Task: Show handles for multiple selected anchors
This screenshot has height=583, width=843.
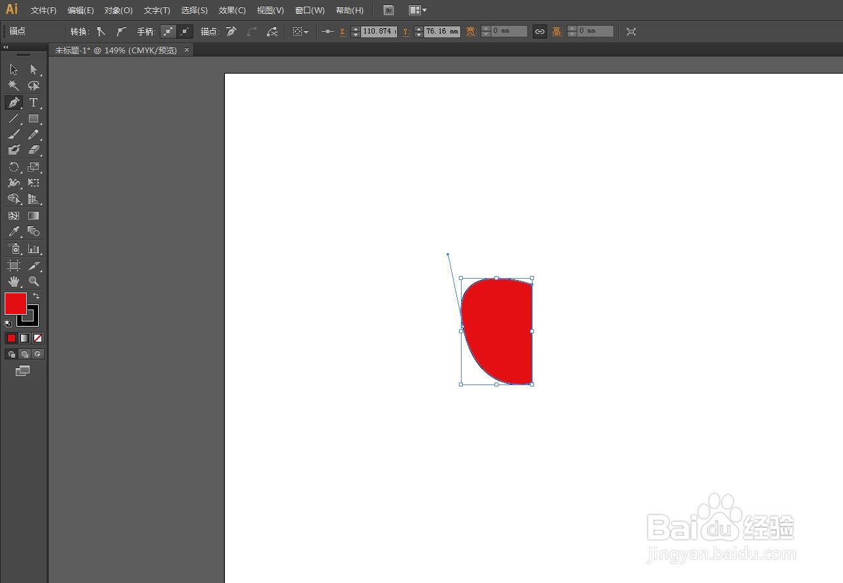Action: click(168, 32)
